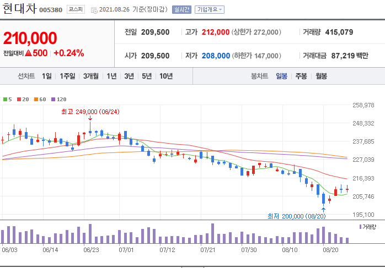This screenshot has height=268, width=385.
Task: Select the 1년 line chart tab
Action: click(111, 76)
